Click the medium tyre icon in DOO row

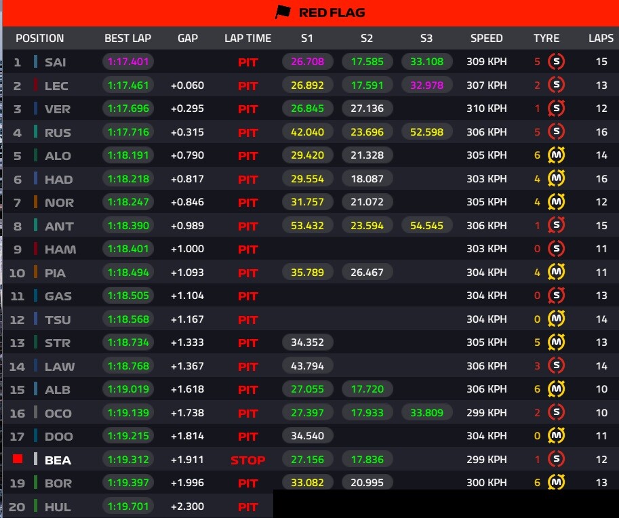[x=556, y=436]
